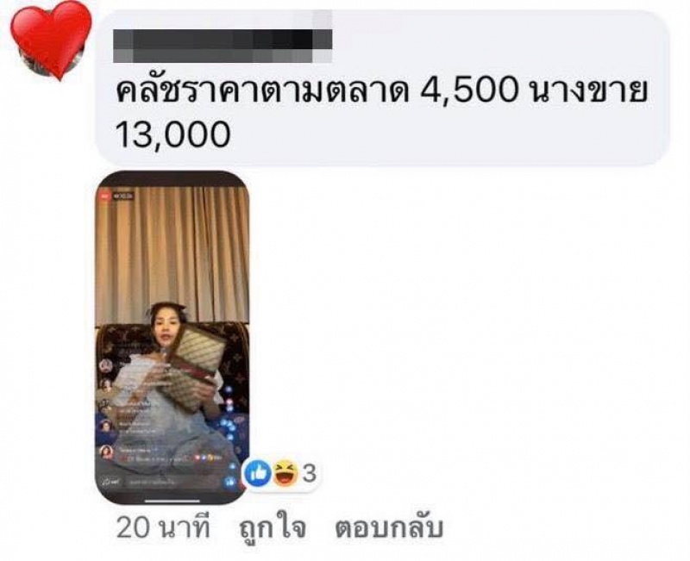Click the red LIVE badge in the screenshot

[104, 196]
